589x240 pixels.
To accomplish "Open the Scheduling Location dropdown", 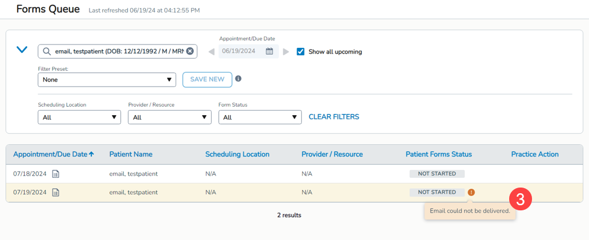I will coord(79,117).
